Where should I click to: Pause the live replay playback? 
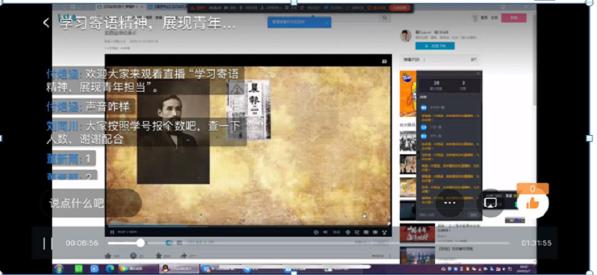point(47,243)
